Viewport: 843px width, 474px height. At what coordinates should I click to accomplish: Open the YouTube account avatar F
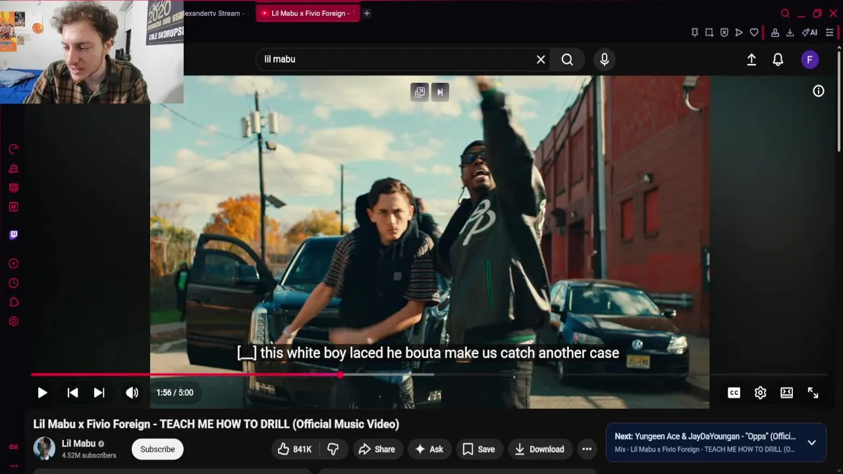click(x=810, y=59)
